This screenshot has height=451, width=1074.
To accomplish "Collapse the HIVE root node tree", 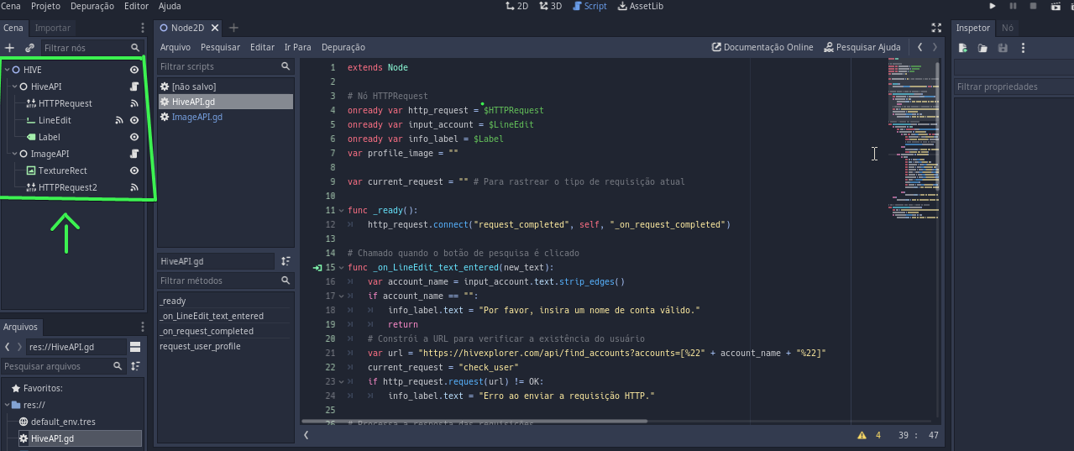I will [x=6, y=70].
